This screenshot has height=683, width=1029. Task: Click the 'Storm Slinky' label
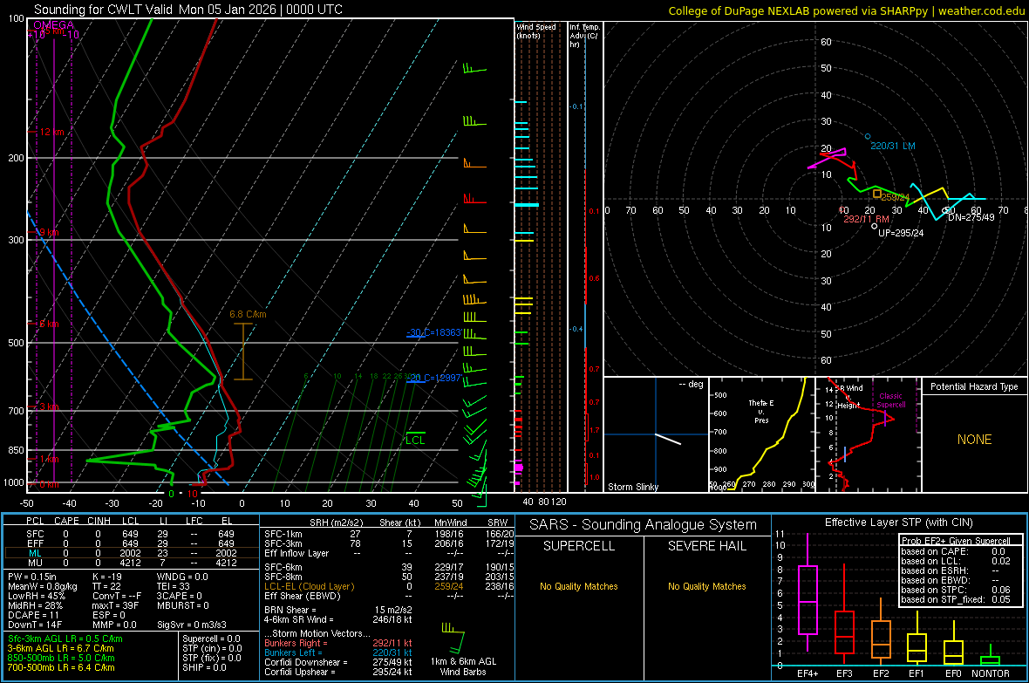[632, 487]
